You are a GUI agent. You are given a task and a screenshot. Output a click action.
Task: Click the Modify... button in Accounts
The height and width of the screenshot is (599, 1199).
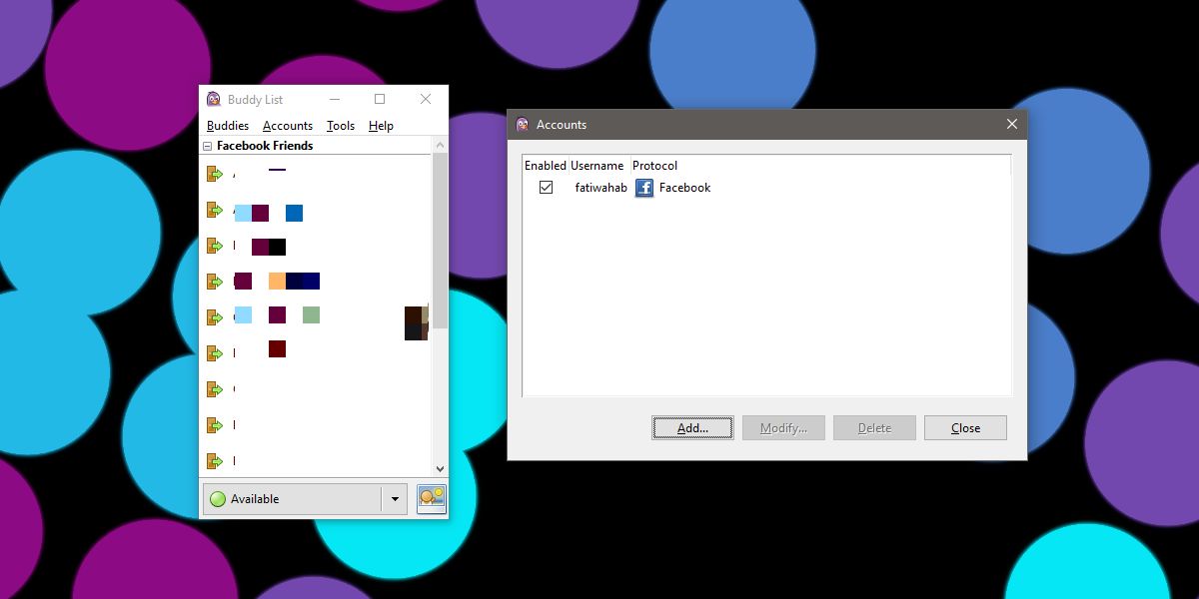pyautogui.click(x=783, y=428)
